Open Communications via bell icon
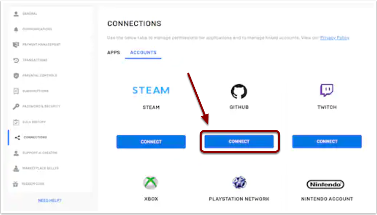This screenshot has width=377, height=215. [x=16, y=29]
